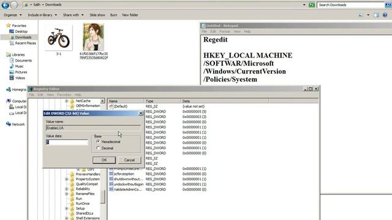Click the refresh icon next to address bar
Viewport: 392px width, 220px height.
tap(312, 5)
